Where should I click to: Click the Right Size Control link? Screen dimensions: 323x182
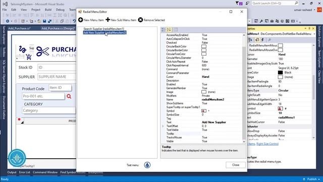click(267, 144)
